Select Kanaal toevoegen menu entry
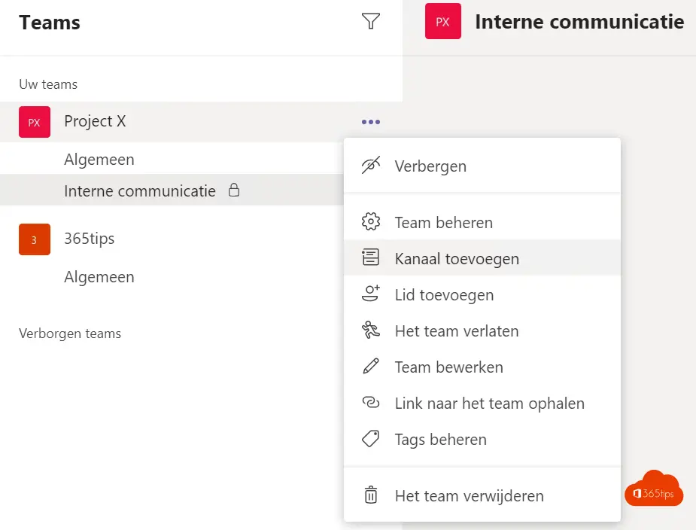This screenshot has width=696, height=530. pos(482,258)
